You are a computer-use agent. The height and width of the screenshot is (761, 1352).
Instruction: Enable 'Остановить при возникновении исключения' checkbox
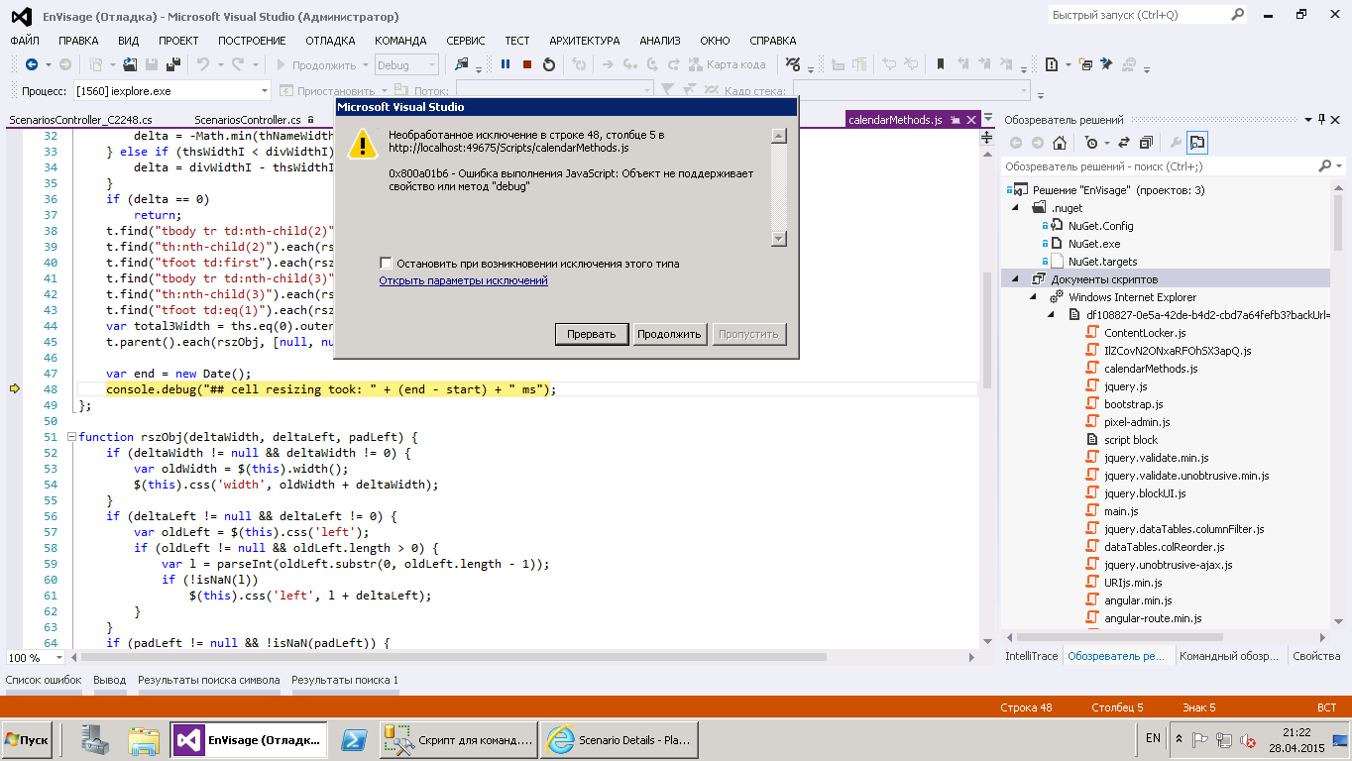(386, 264)
